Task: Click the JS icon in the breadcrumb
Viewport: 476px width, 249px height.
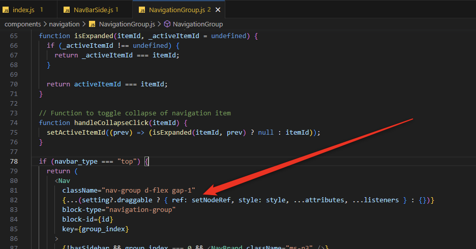Action: pyautogui.click(x=92, y=24)
